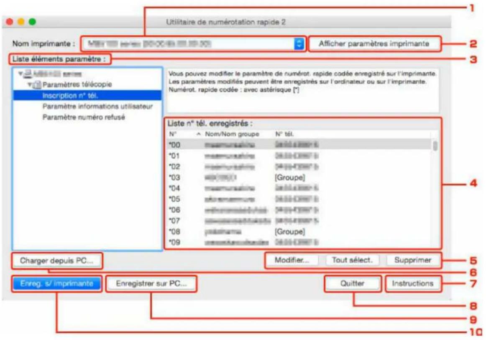Open the Instructions button

[x=413, y=284]
